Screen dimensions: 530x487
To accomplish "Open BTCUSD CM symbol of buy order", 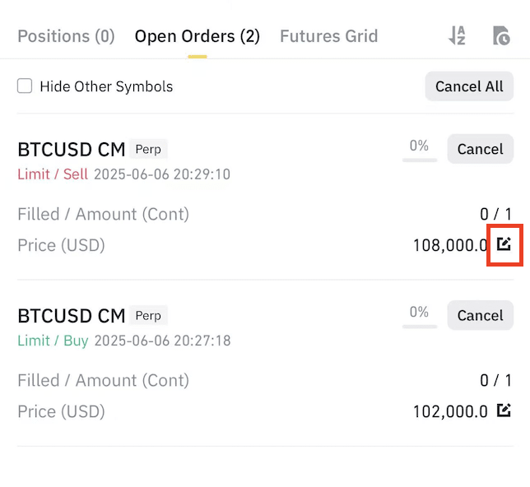I will (71, 315).
